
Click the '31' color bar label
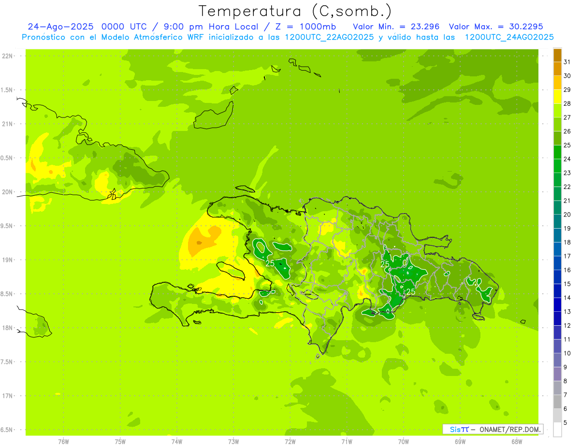(567, 62)
